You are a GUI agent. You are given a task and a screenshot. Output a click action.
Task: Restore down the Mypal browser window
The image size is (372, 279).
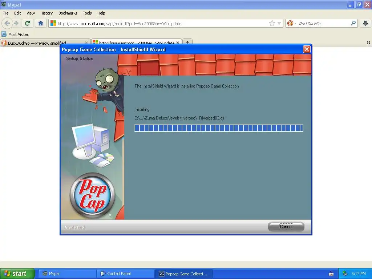point(359,4)
